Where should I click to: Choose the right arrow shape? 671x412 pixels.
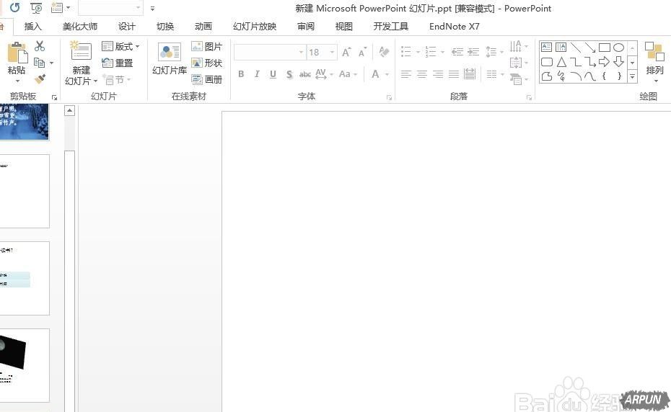(x=604, y=62)
